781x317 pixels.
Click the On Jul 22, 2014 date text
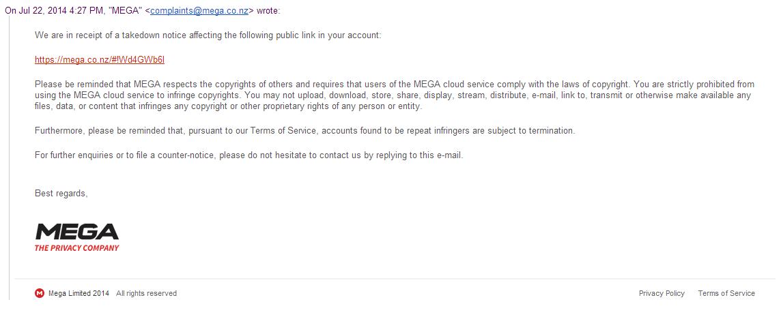(x=55, y=11)
